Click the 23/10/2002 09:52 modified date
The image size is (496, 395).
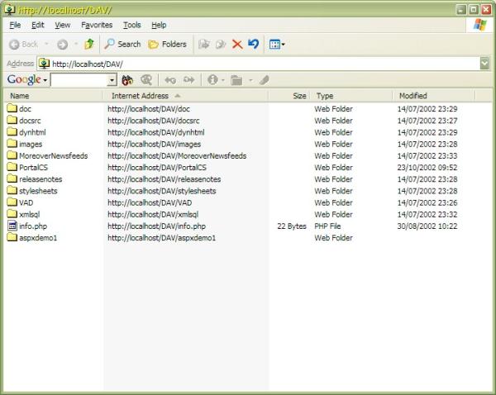pyautogui.click(x=427, y=167)
